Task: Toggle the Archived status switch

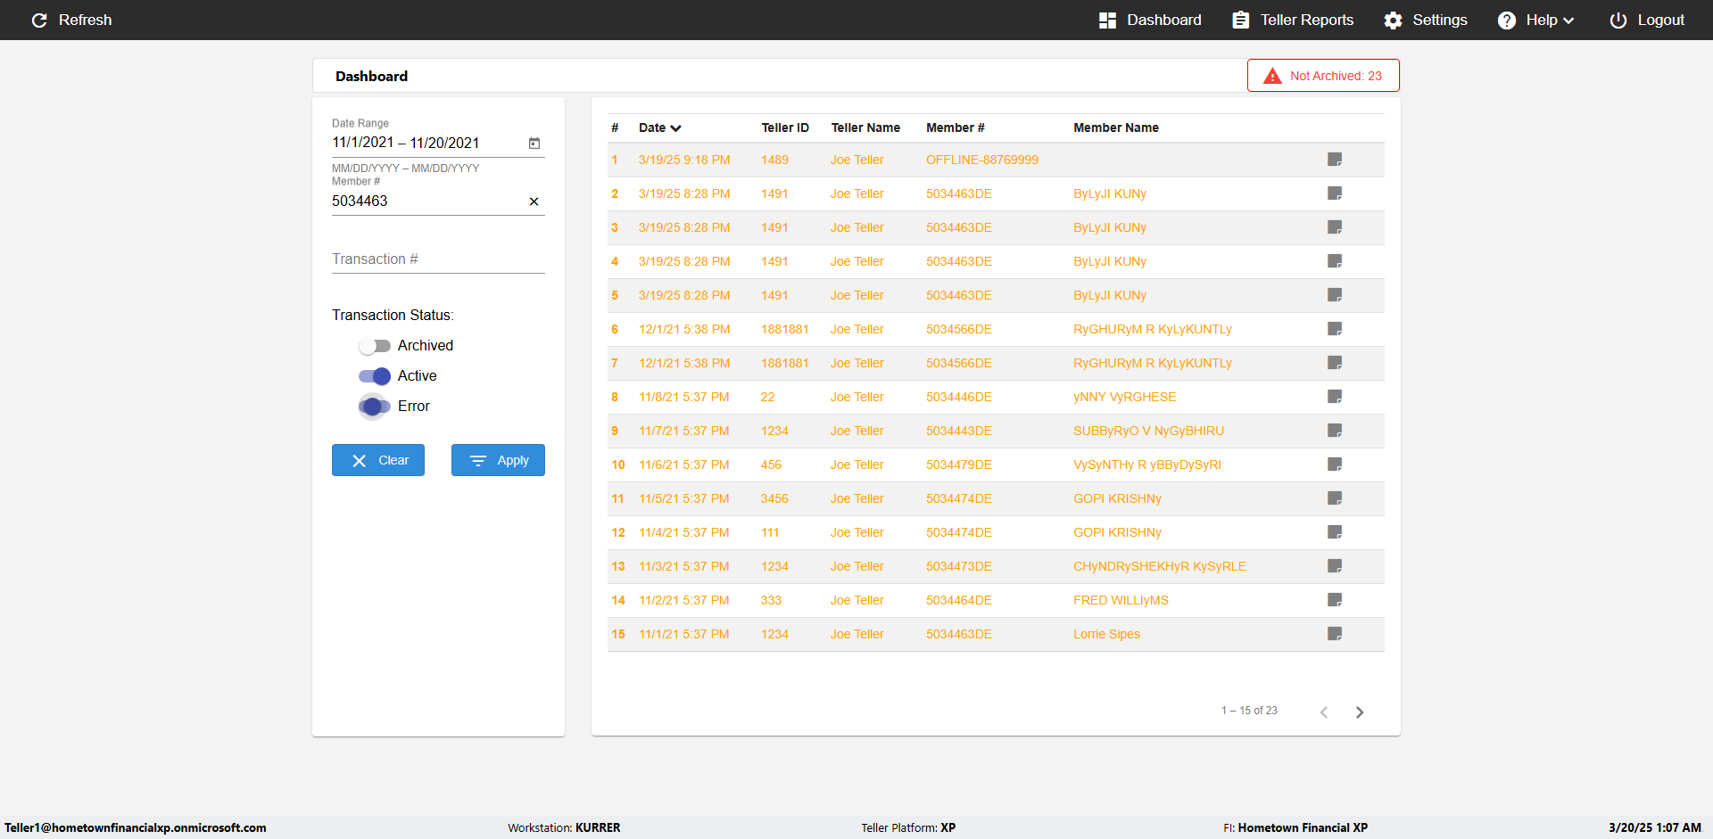Action: (x=375, y=346)
